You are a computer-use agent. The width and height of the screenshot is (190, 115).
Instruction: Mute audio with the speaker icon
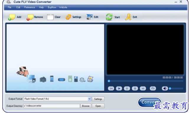click(165, 88)
